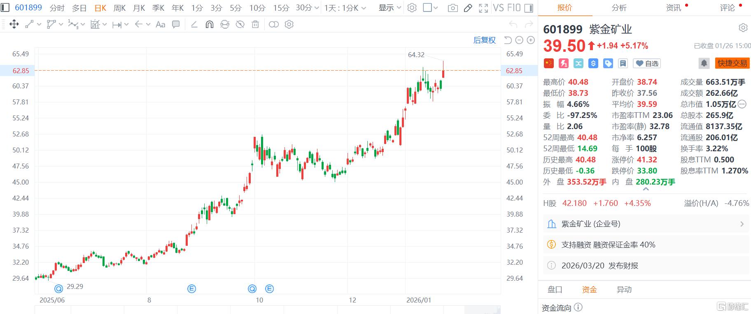Image resolution: width=751 pixels, height=314 pixels.
Task: Open the 1天:1分K range dropdown
Action: (345, 8)
